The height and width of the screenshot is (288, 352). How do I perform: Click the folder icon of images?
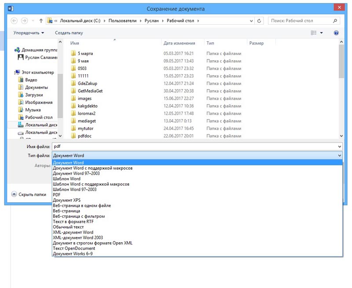click(73, 98)
